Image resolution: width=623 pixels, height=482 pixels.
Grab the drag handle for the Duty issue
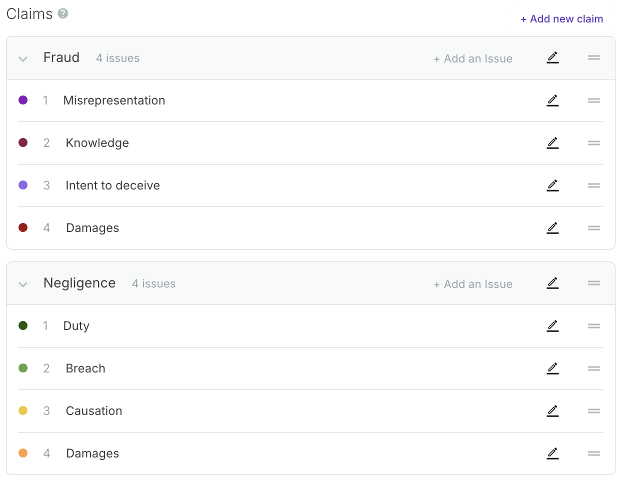coord(593,325)
